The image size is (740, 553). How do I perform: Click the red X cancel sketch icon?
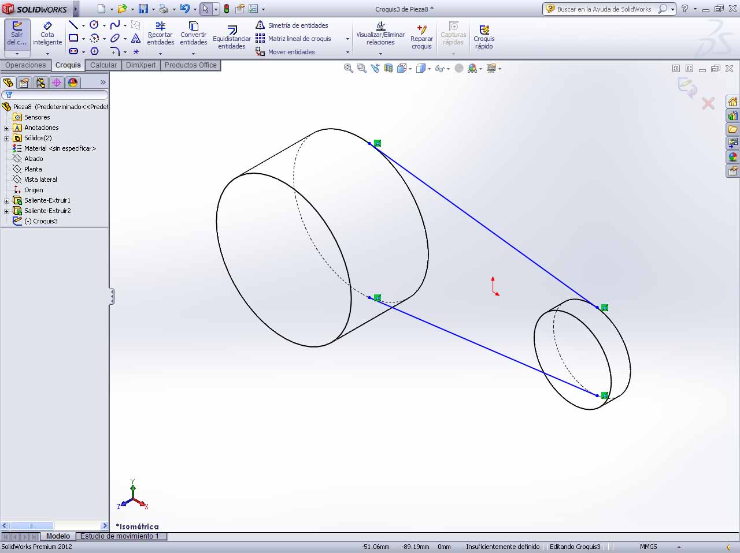point(708,103)
